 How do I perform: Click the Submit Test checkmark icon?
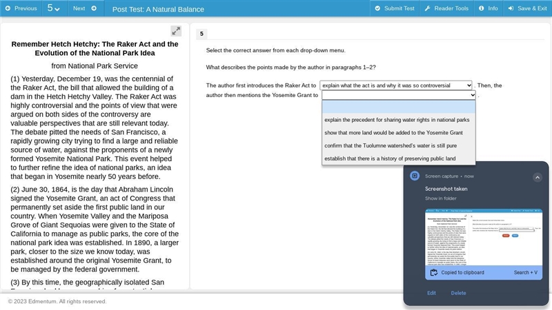coord(377,8)
